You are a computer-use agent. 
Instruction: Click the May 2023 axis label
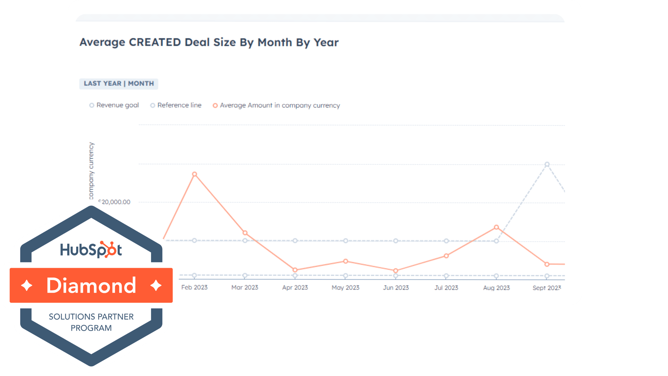[345, 287]
